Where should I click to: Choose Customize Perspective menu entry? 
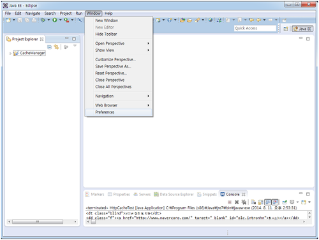(119, 59)
